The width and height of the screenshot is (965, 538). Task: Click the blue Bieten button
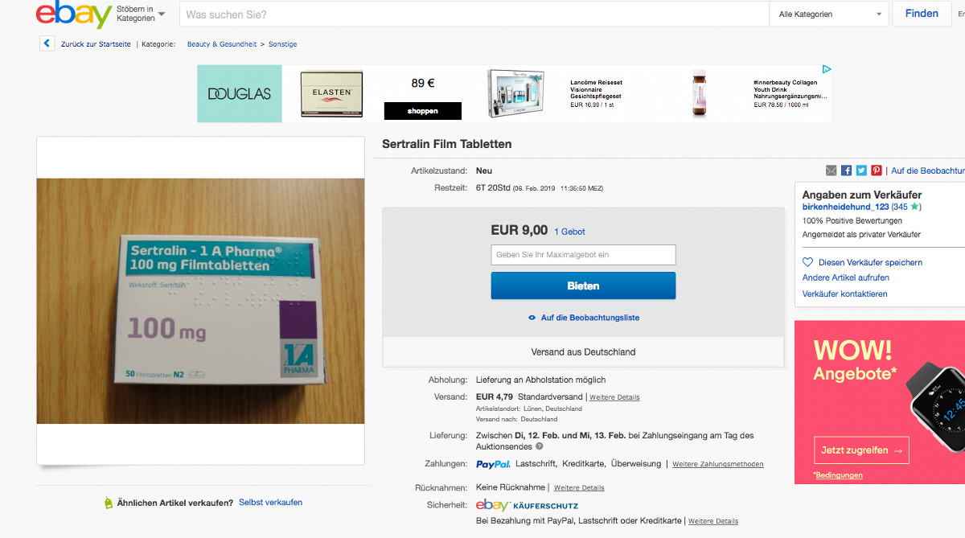[583, 285]
